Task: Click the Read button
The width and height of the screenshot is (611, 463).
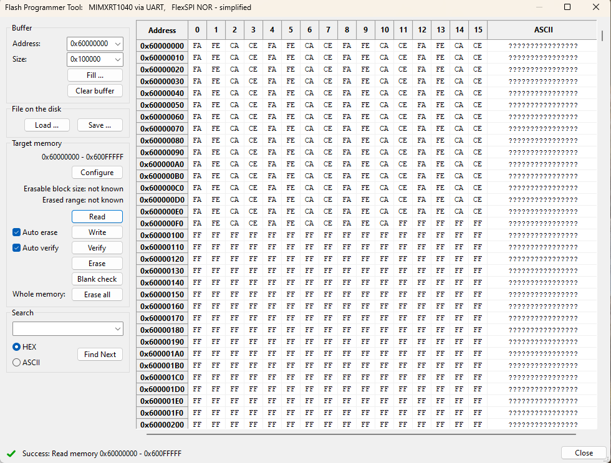Action: coord(97,216)
